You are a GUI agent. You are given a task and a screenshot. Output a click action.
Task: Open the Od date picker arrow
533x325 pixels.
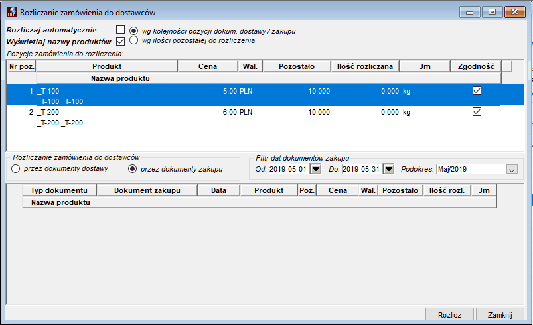[x=316, y=169]
